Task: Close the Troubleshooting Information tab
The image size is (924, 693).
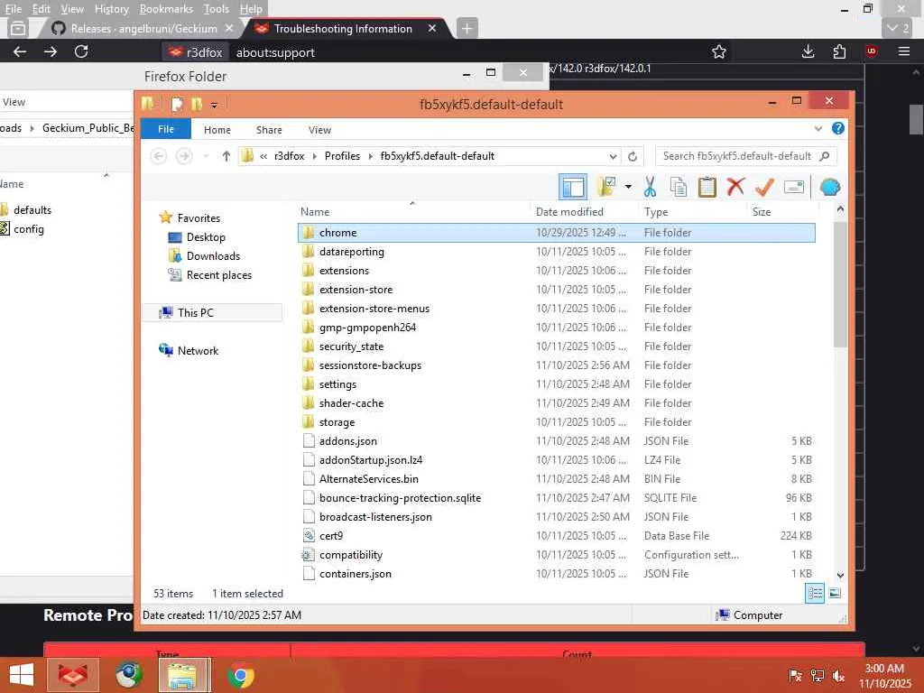Action: coord(432,28)
